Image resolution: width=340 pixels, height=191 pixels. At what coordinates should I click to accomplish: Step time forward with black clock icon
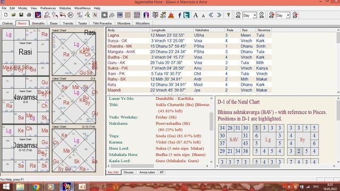[x=262, y=15]
